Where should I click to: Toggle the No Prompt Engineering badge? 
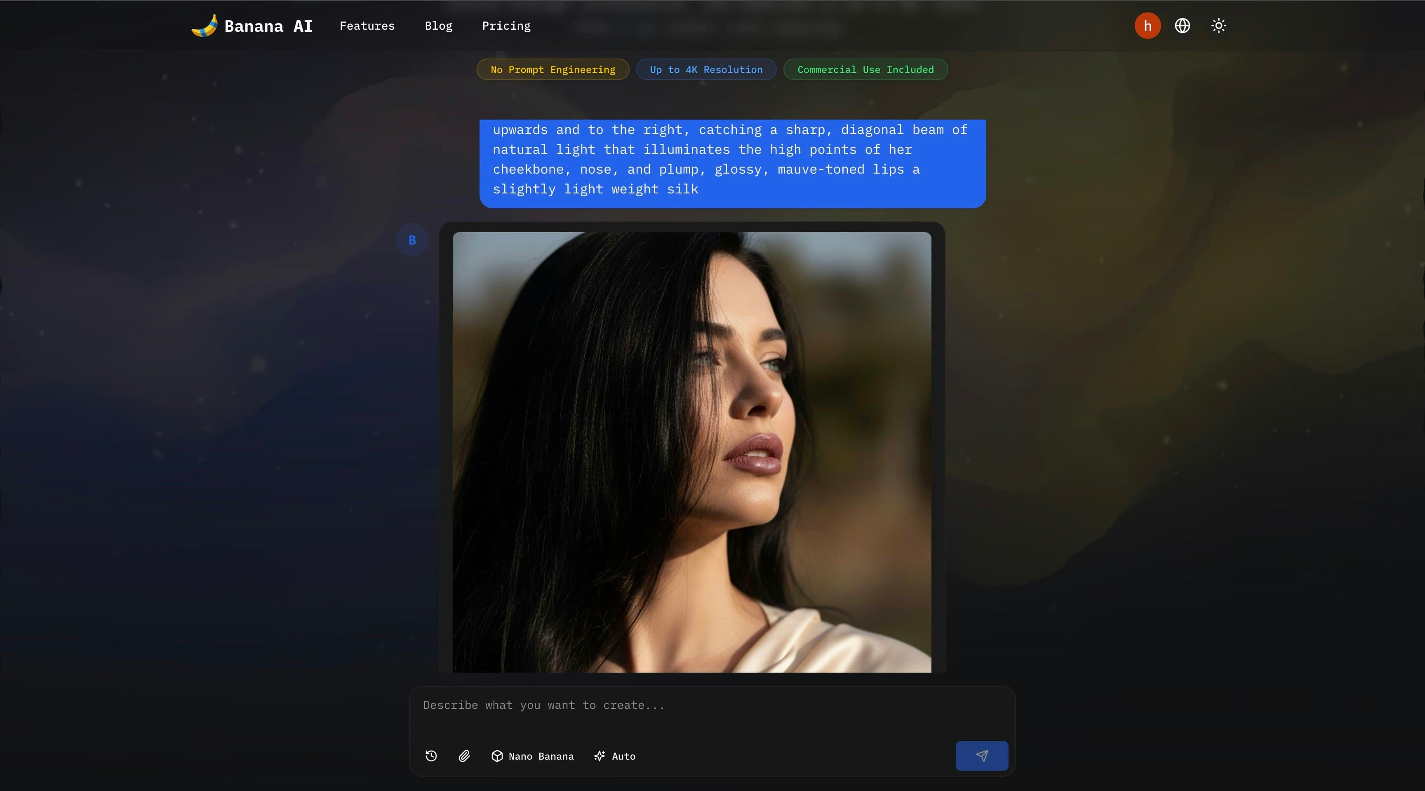coord(552,69)
